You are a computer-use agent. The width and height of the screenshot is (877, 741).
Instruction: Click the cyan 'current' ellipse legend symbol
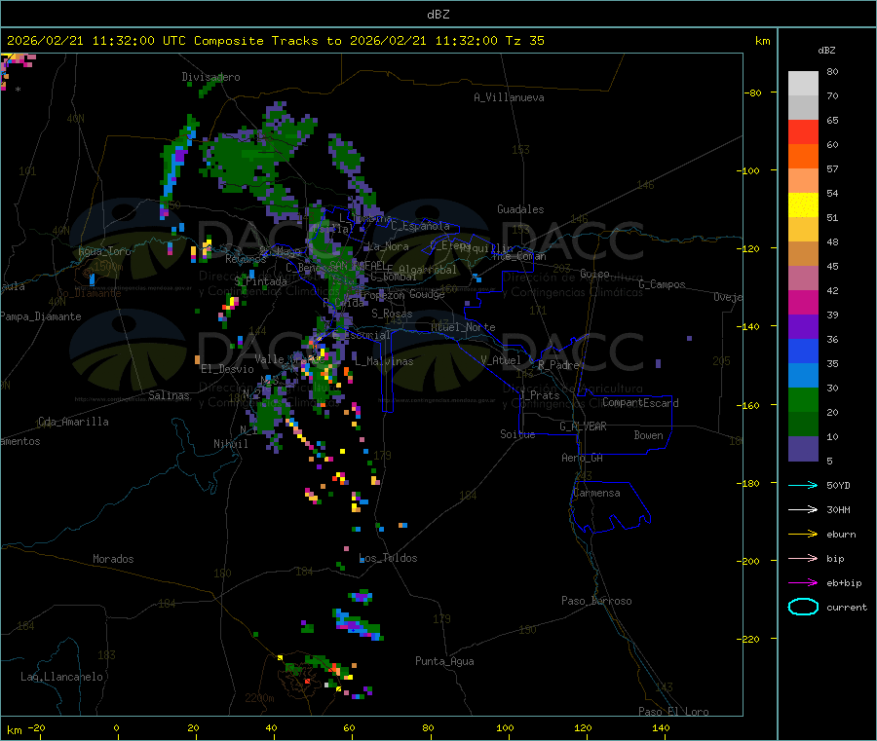tap(803, 607)
